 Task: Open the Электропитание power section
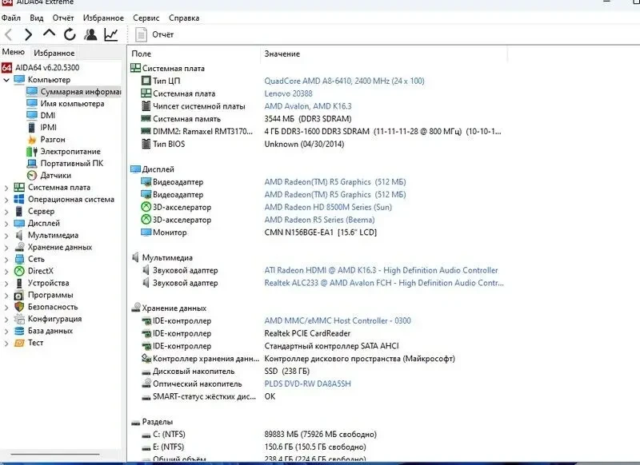tap(62, 150)
